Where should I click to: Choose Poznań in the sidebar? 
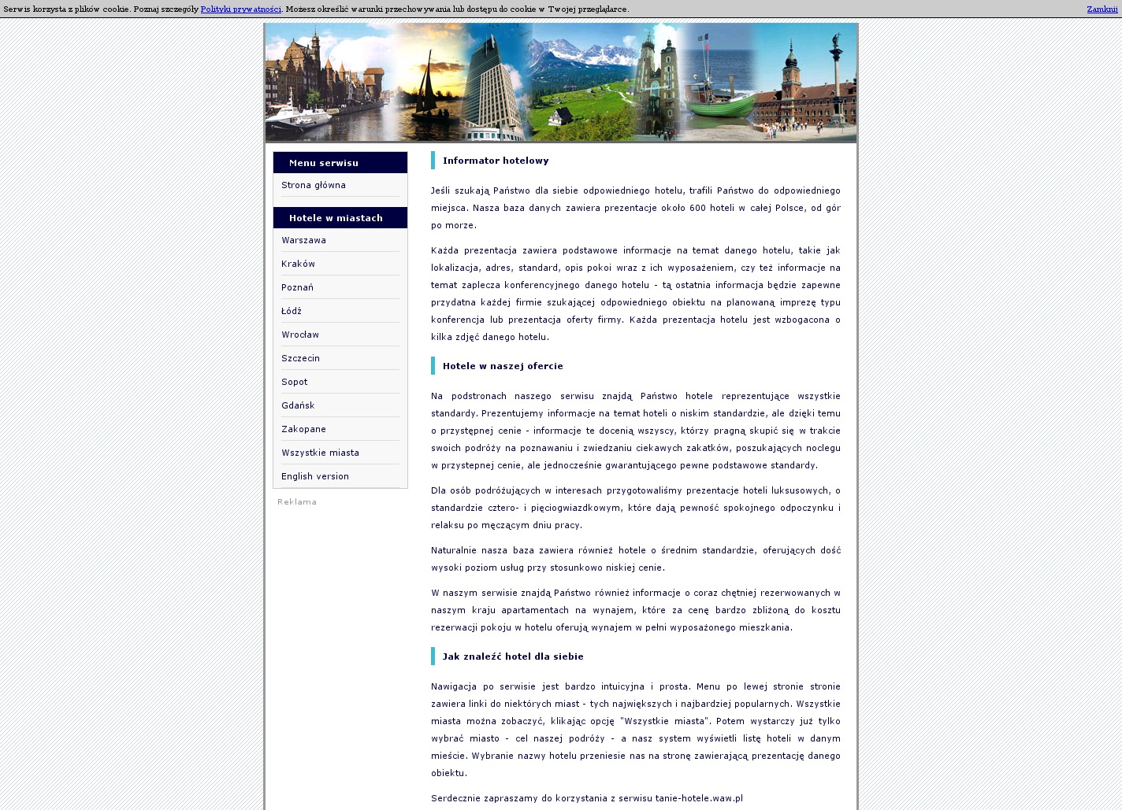[x=297, y=288]
